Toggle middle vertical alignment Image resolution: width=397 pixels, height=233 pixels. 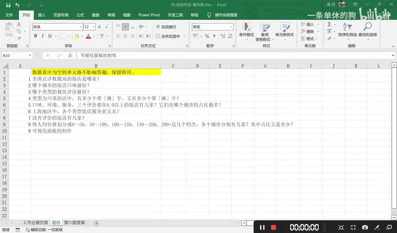point(125,27)
